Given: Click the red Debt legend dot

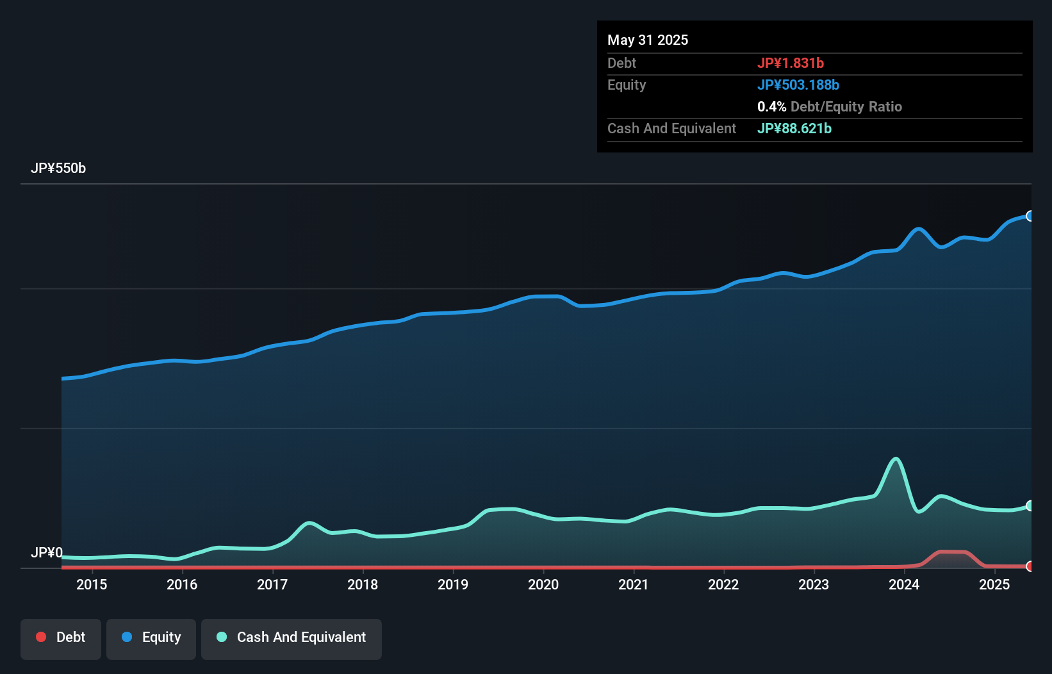Looking at the screenshot, I should [41, 637].
